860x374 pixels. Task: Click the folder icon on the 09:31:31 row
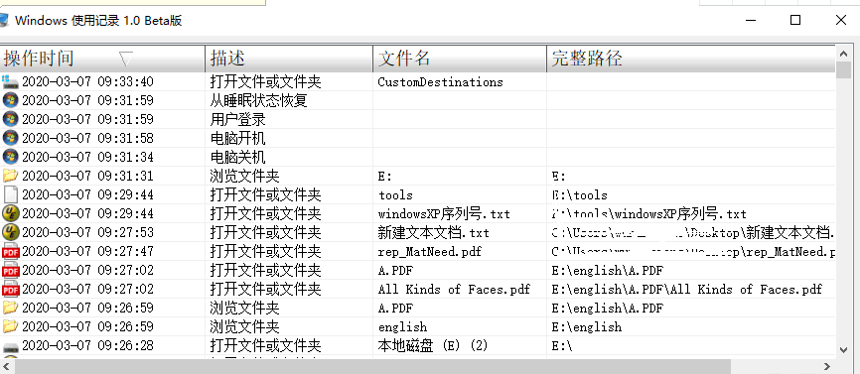pyautogui.click(x=10, y=176)
